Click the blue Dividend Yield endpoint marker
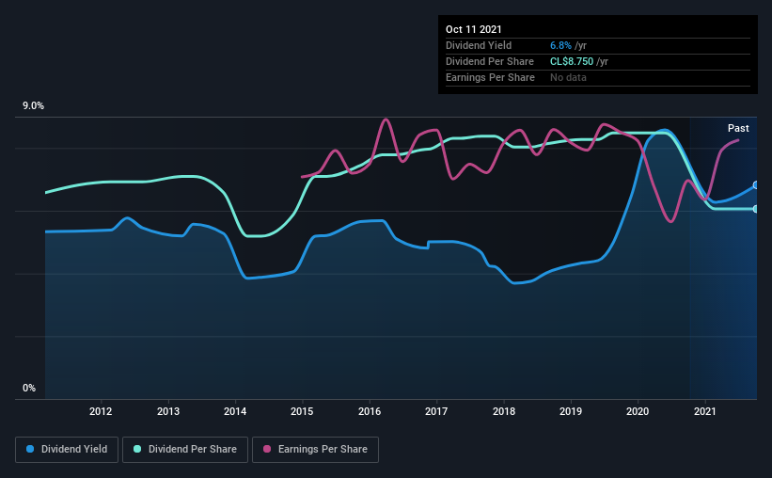Image resolution: width=772 pixels, height=478 pixels. point(756,185)
